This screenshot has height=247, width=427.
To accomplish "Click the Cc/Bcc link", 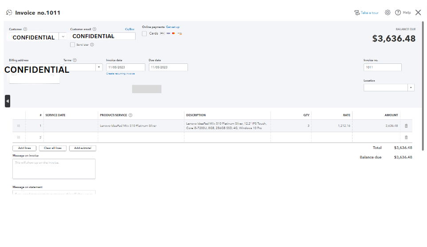I will [x=129, y=29].
